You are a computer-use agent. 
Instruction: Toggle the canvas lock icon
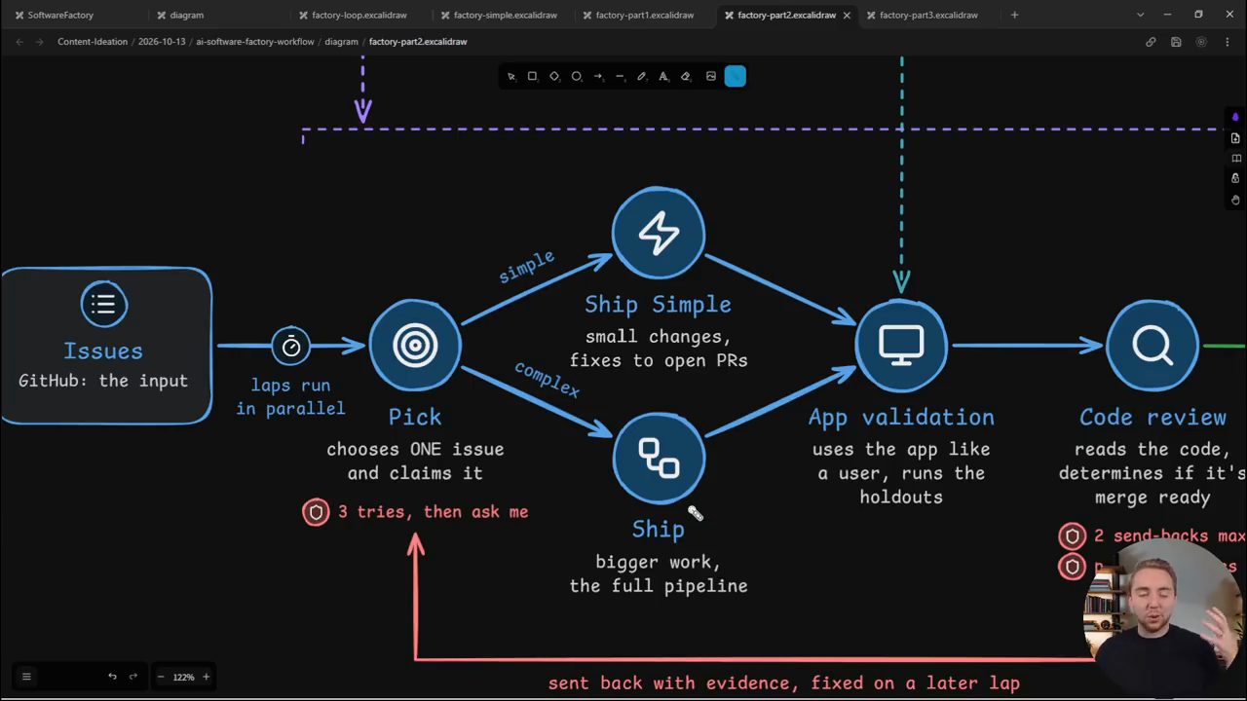coord(1235,179)
